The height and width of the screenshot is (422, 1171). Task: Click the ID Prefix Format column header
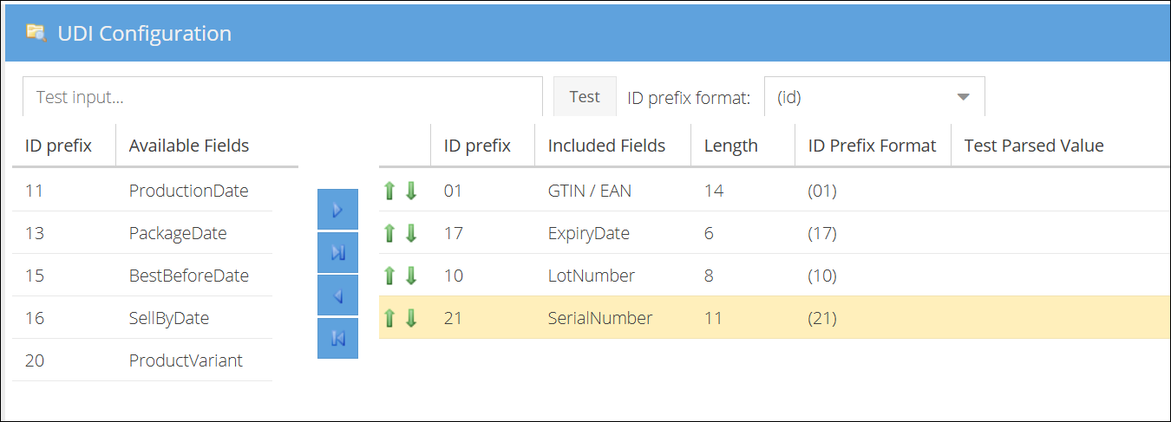coord(872,146)
